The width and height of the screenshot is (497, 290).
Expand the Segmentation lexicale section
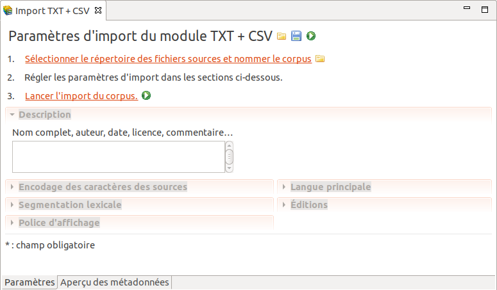point(12,205)
